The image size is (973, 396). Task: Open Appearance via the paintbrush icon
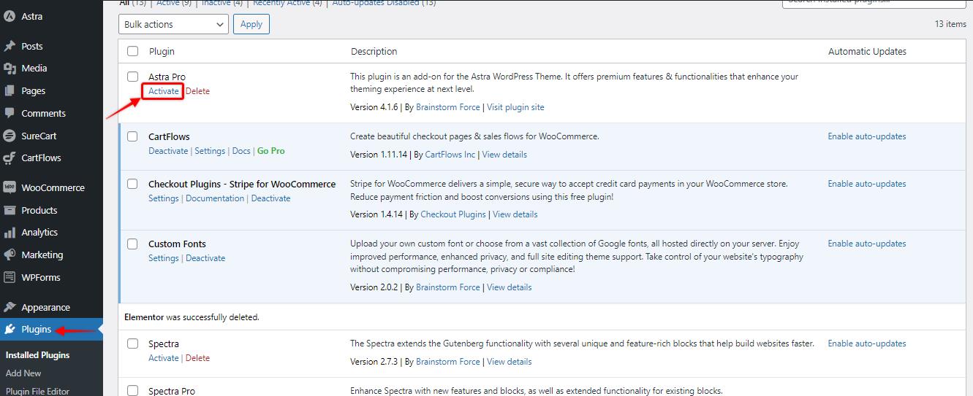tap(10, 307)
